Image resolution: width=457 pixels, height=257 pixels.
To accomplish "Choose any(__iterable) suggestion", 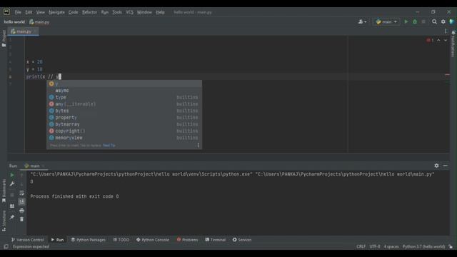I will pyautogui.click(x=124, y=104).
